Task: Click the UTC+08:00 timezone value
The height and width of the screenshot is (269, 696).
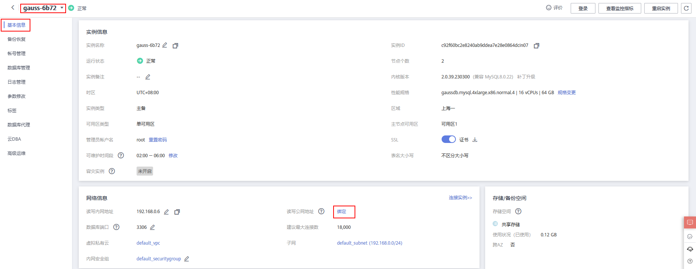Action: [147, 93]
